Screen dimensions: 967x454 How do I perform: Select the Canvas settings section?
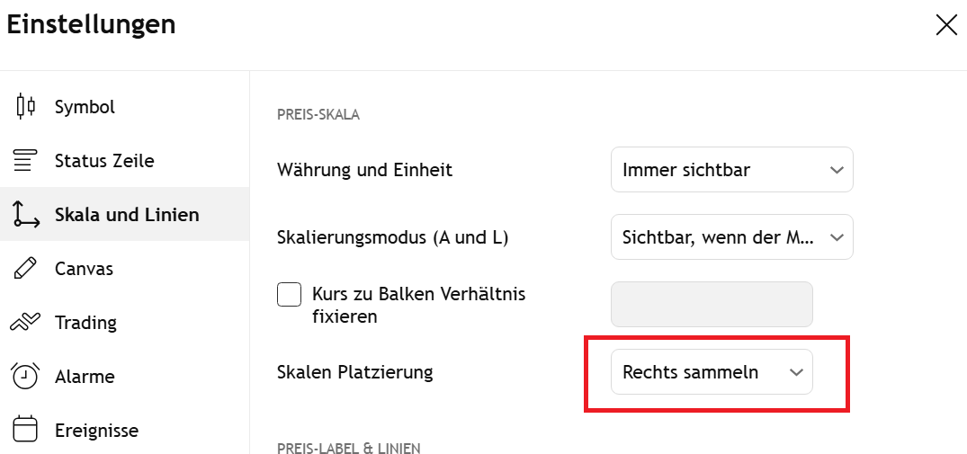[x=84, y=269]
